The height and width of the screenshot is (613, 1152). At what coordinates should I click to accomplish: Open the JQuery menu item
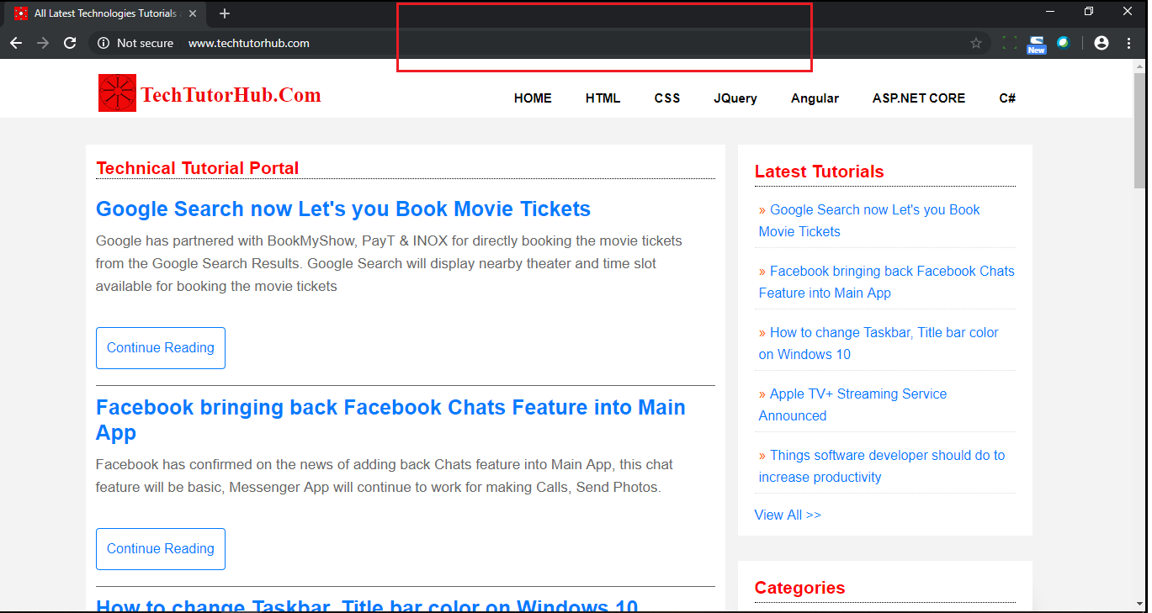click(x=735, y=98)
